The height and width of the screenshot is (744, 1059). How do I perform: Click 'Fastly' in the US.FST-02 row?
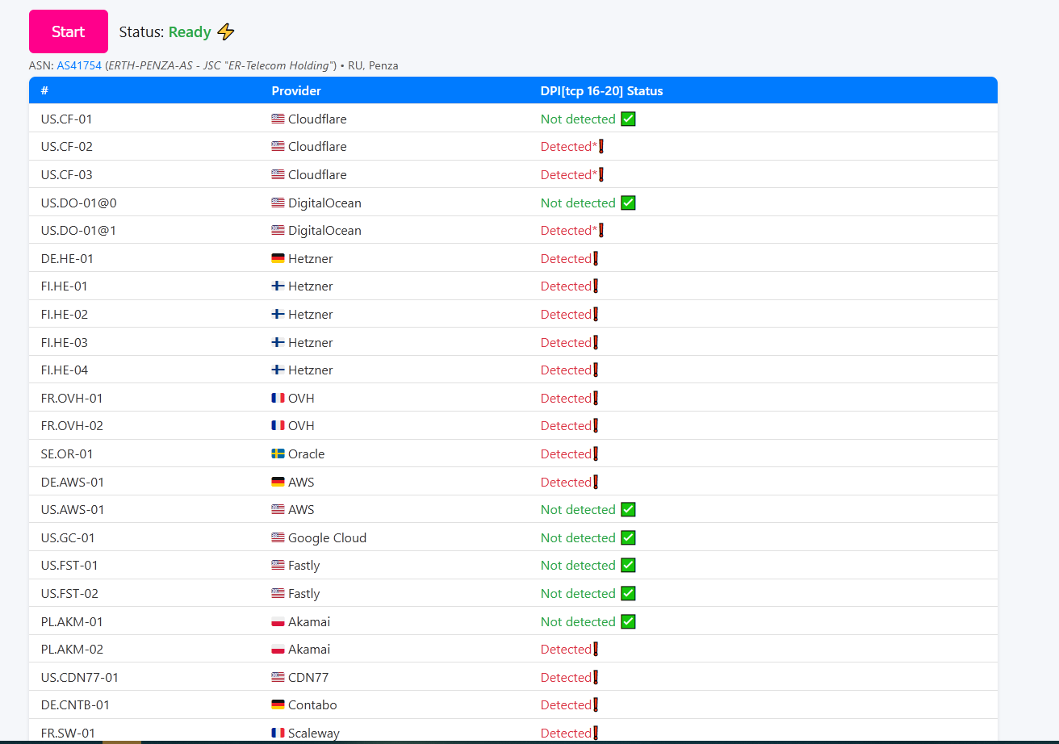point(303,593)
